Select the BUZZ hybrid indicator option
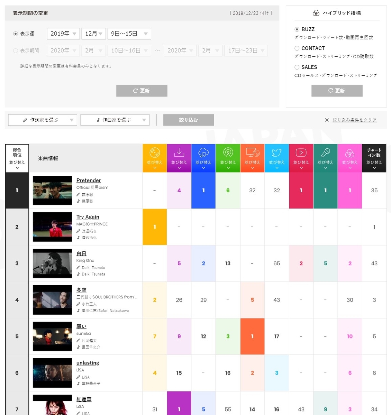The width and height of the screenshot is (391, 415). point(297,29)
